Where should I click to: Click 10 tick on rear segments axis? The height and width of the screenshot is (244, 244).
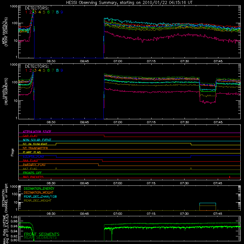16,101
